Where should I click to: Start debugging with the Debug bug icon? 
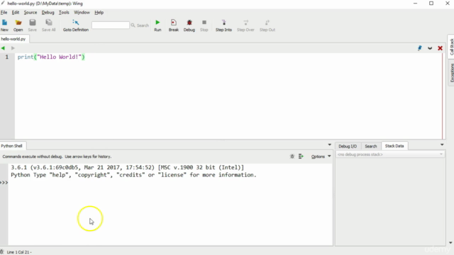tap(189, 25)
